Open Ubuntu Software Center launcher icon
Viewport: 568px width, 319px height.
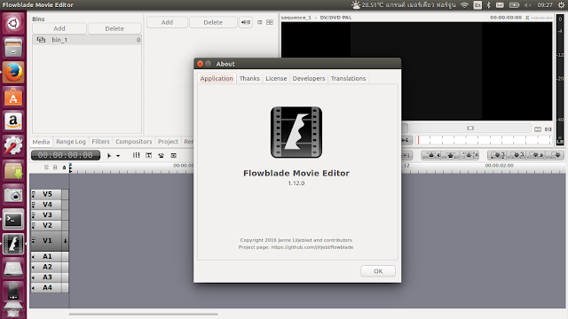point(13,97)
